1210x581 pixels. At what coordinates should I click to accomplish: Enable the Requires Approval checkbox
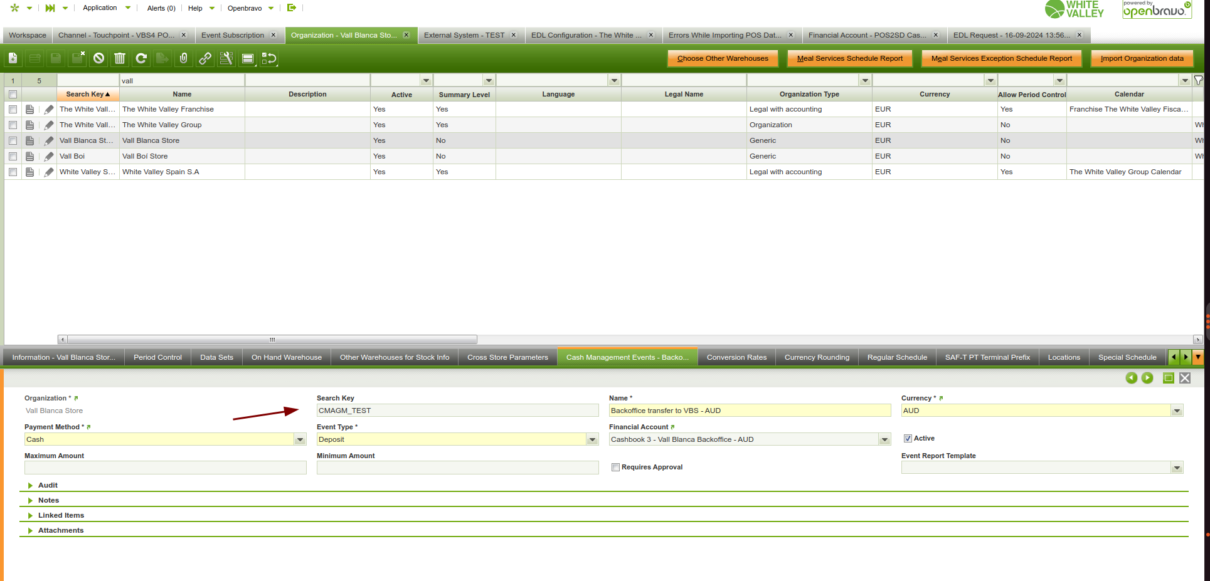tap(615, 468)
